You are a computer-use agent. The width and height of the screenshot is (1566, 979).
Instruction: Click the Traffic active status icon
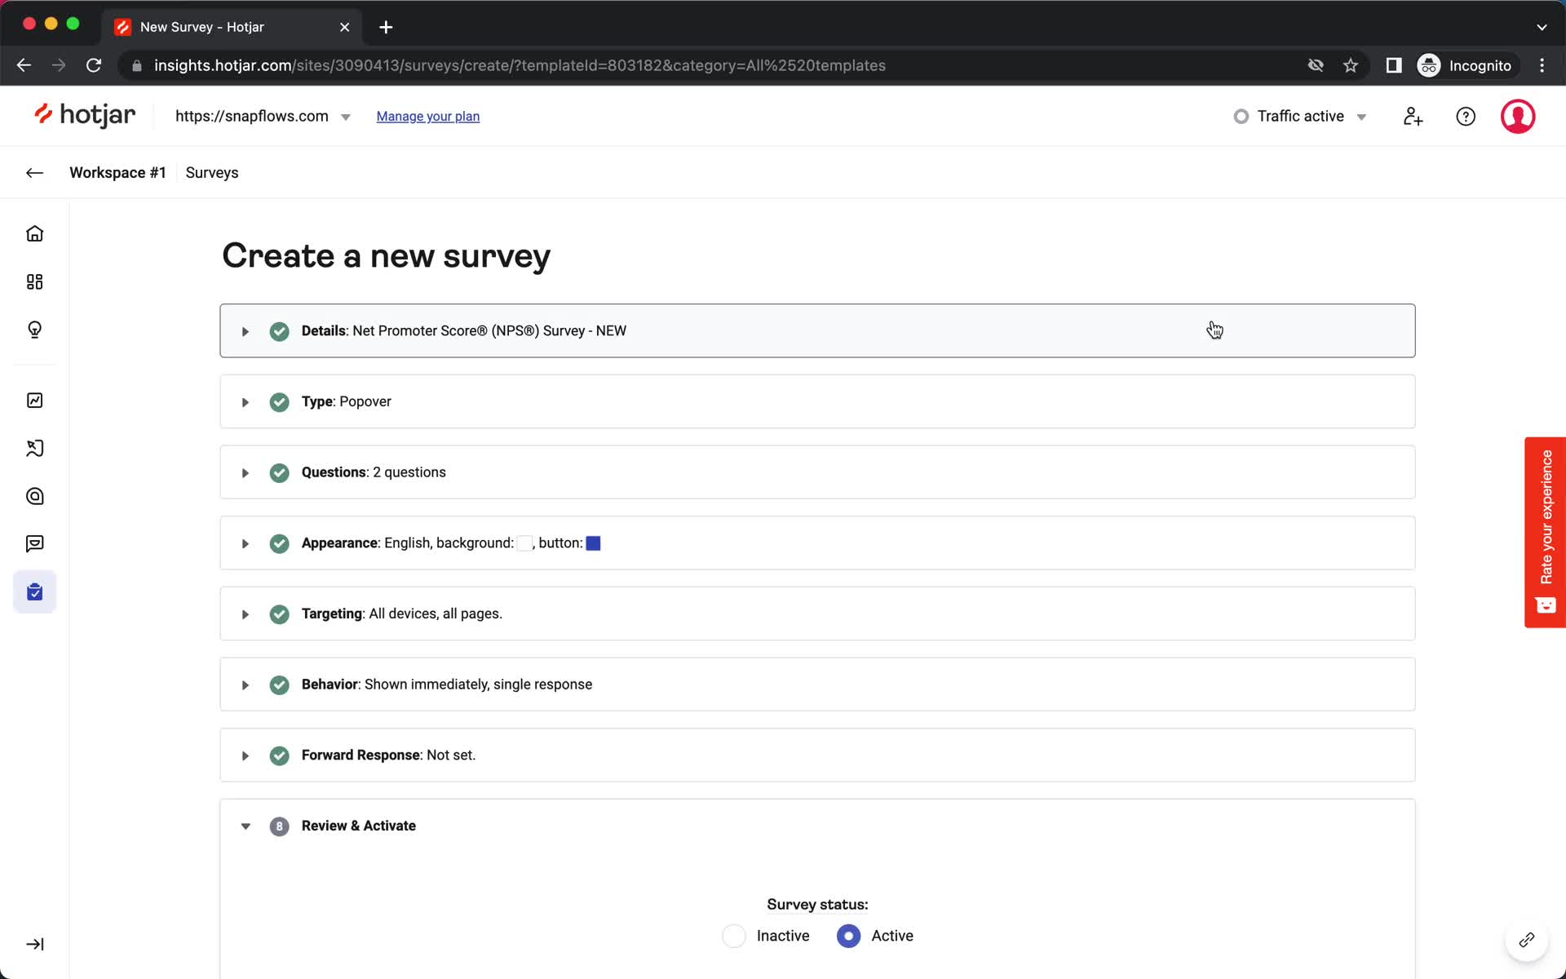pyautogui.click(x=1241, y=115)
